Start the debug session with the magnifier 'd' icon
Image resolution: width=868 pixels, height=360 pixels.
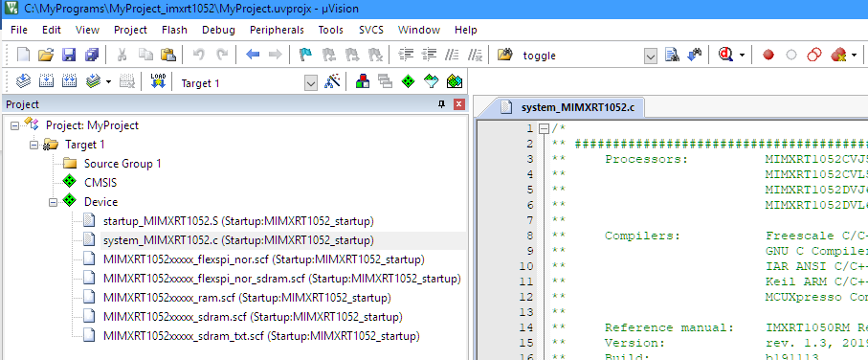click(725, 55)
